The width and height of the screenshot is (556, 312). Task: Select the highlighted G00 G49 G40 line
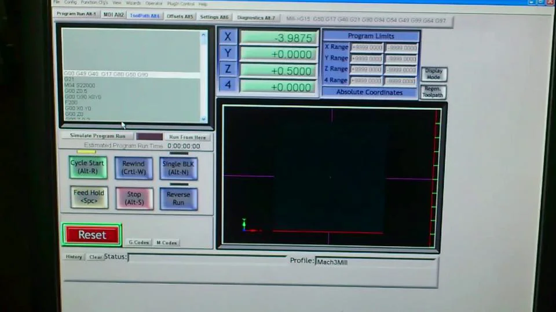tap(131, 75)
